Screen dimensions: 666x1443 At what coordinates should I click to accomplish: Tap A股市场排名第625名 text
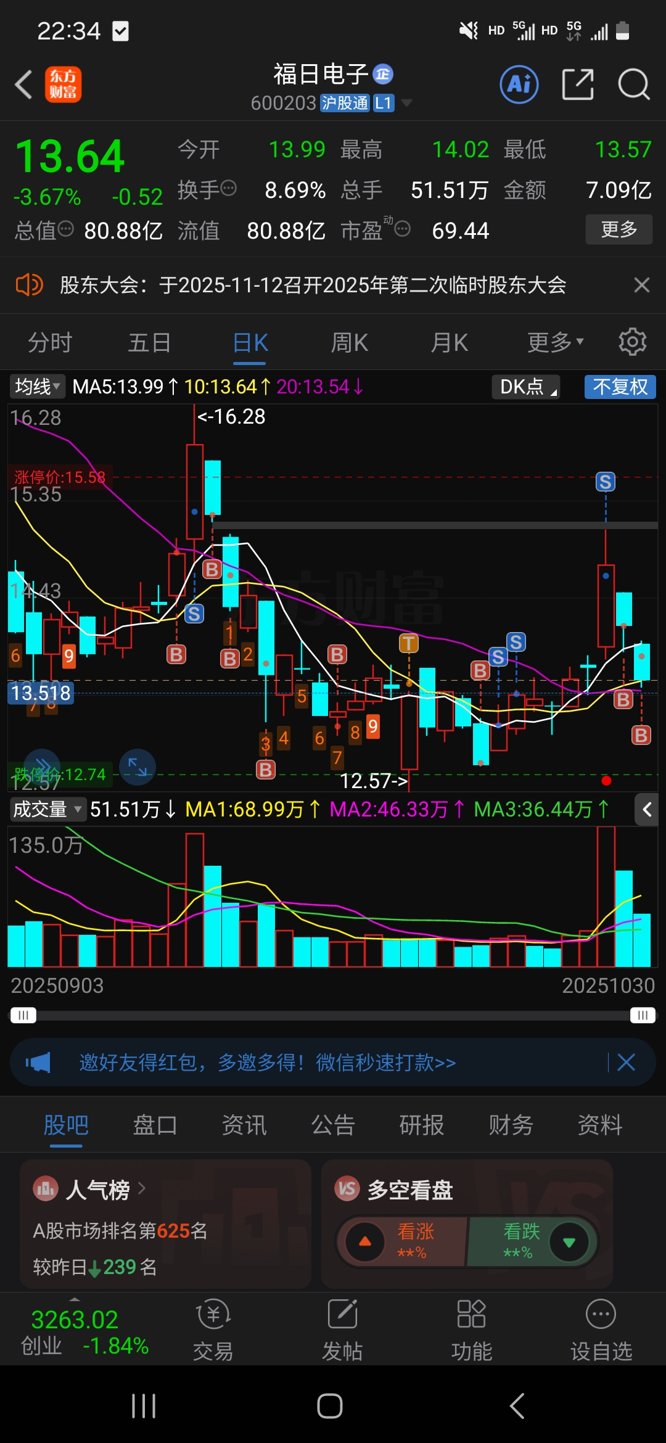[120, 1231]
